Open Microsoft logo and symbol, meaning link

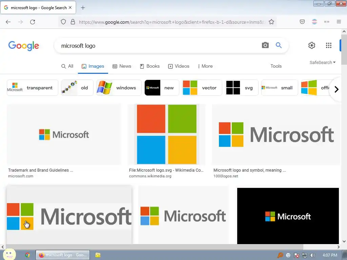tap(250, 170)
